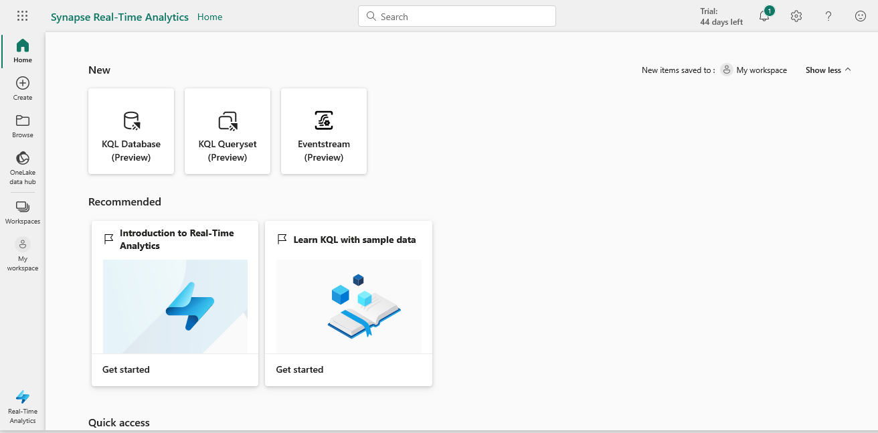This screenshot has height=433, width=878.
Task: Click the Trial 44 days left indicator
Action: (x=721, y=17)
